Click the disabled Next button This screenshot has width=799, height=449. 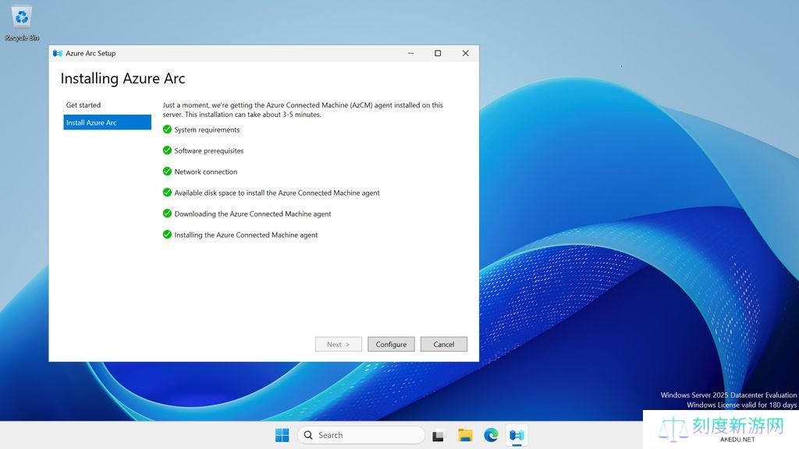coord(339,344)
